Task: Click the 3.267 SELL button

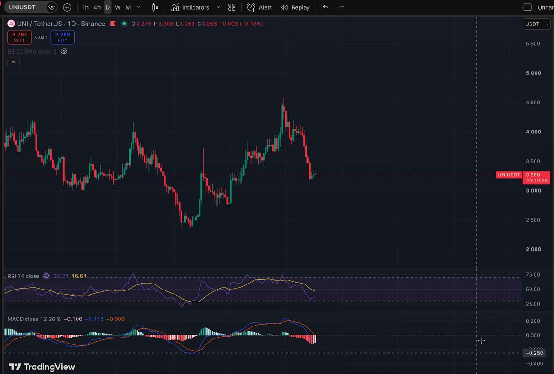Action: click(19, 37)
